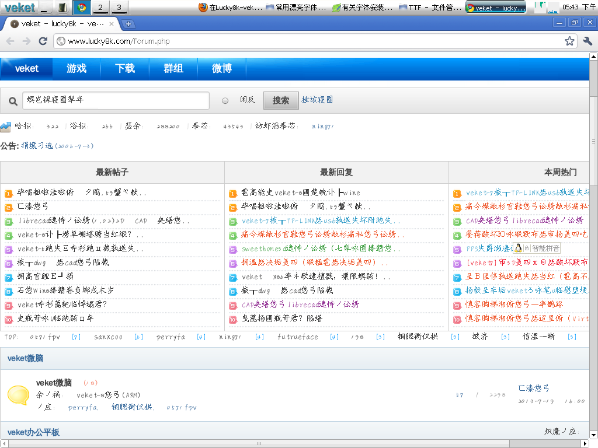Go back with the browser back arrow
Screen dimensions: 598x448
click(x=11, y=41)
